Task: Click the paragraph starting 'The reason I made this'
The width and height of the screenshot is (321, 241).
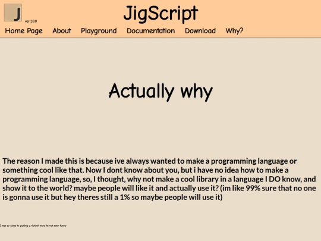Action: [x=159, y=179]
